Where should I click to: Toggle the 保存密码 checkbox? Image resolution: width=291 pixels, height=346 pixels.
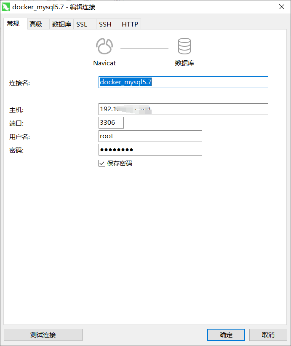[102, 163]
